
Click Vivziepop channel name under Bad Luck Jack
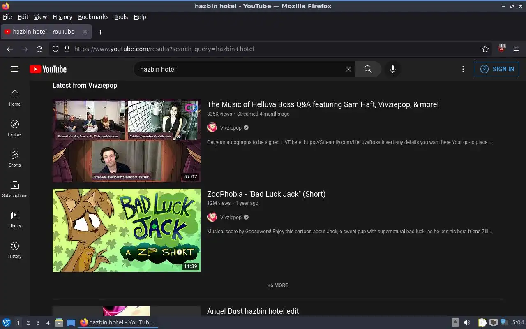click(231, 217)
